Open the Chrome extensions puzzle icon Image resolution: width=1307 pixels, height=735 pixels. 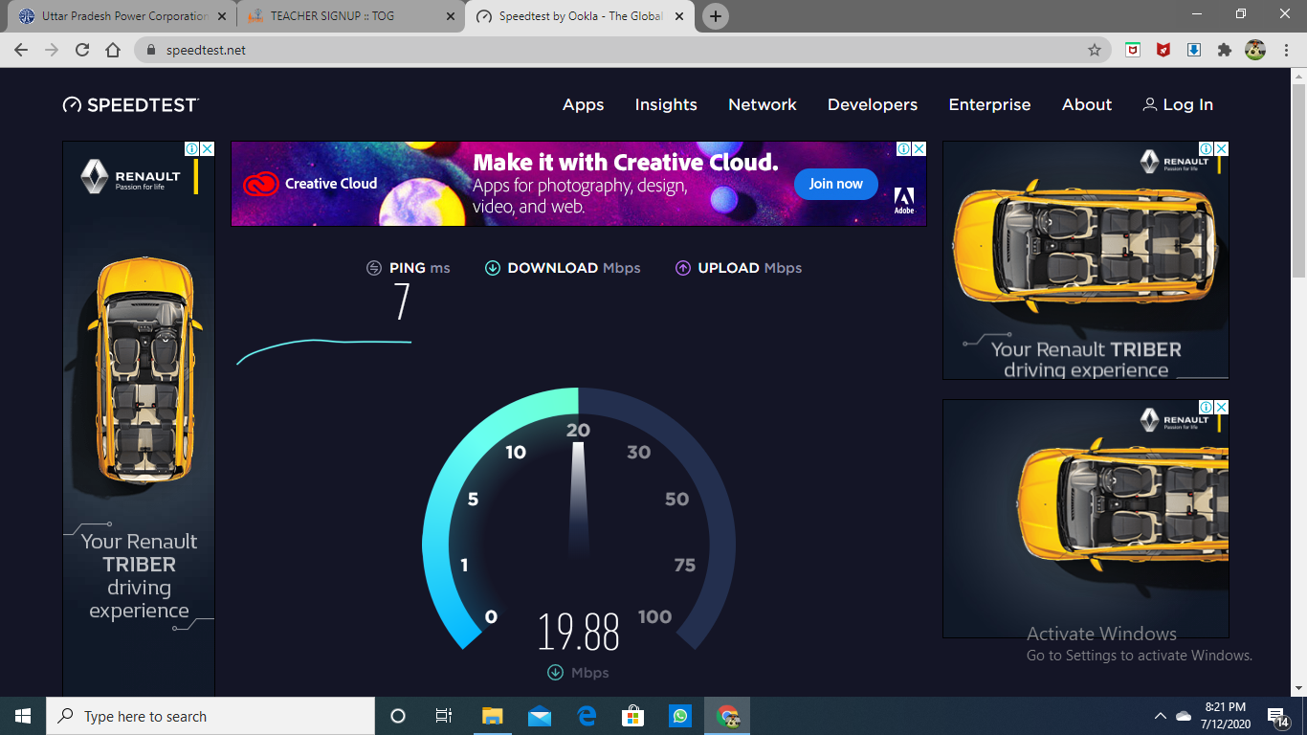point(1224,50)
